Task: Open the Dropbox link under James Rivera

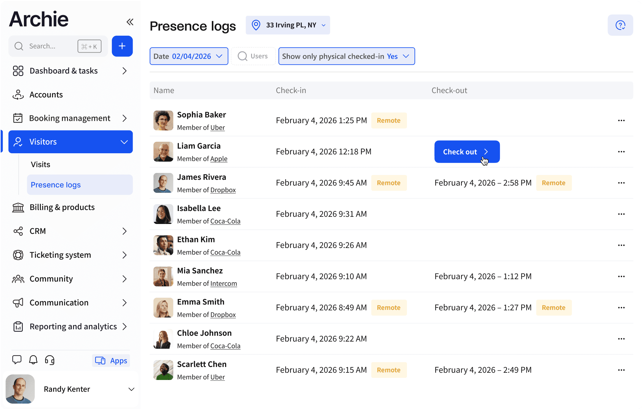Action: click(x=223, y=190)
